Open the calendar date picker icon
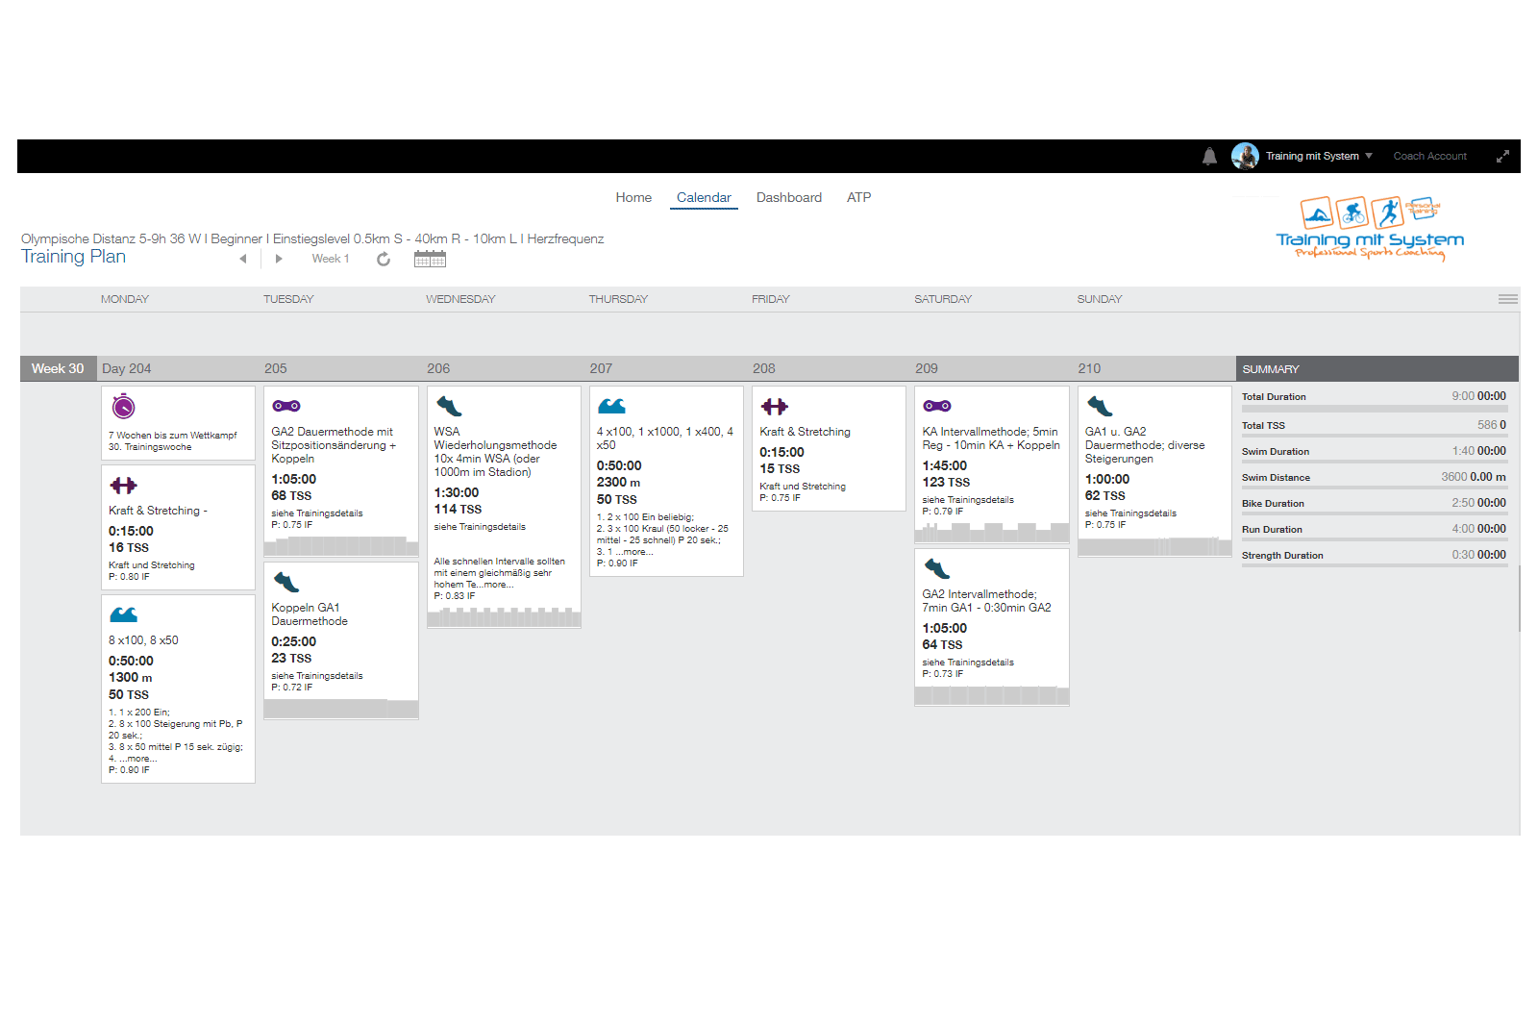 [x=430, y=259]
